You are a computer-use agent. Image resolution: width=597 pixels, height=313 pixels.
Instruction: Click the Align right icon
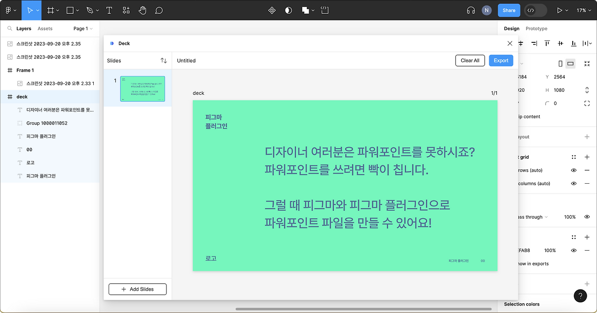coord(534,43)
